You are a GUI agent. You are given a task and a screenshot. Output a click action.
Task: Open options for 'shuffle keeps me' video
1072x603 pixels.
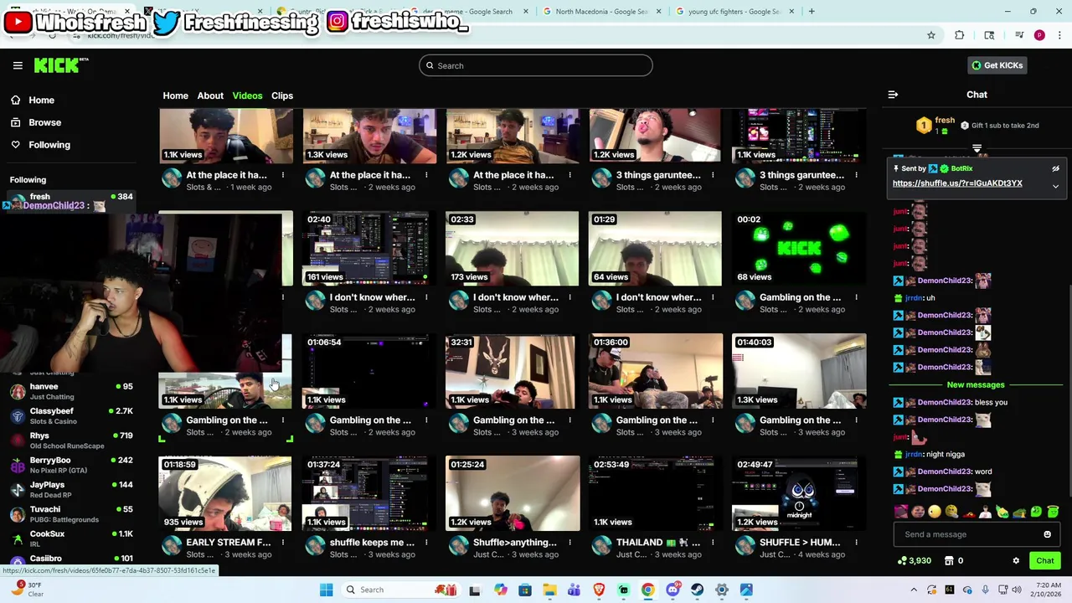coord(426,543)
